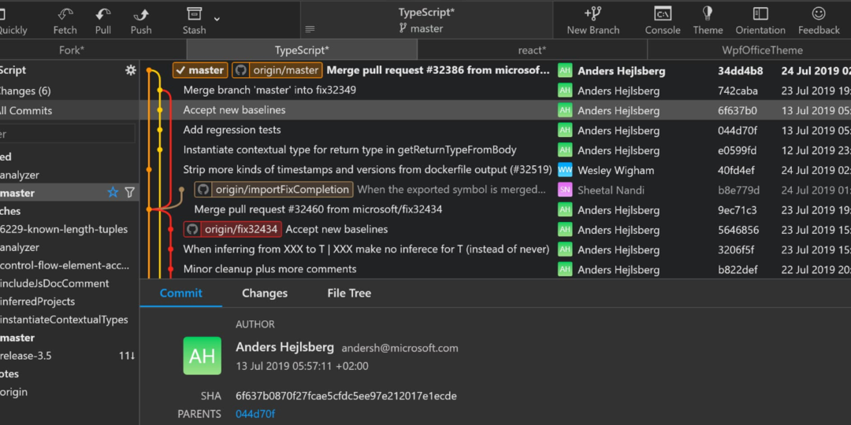
Task: Click commit hash b8e779d
Action: pos(738,190)
